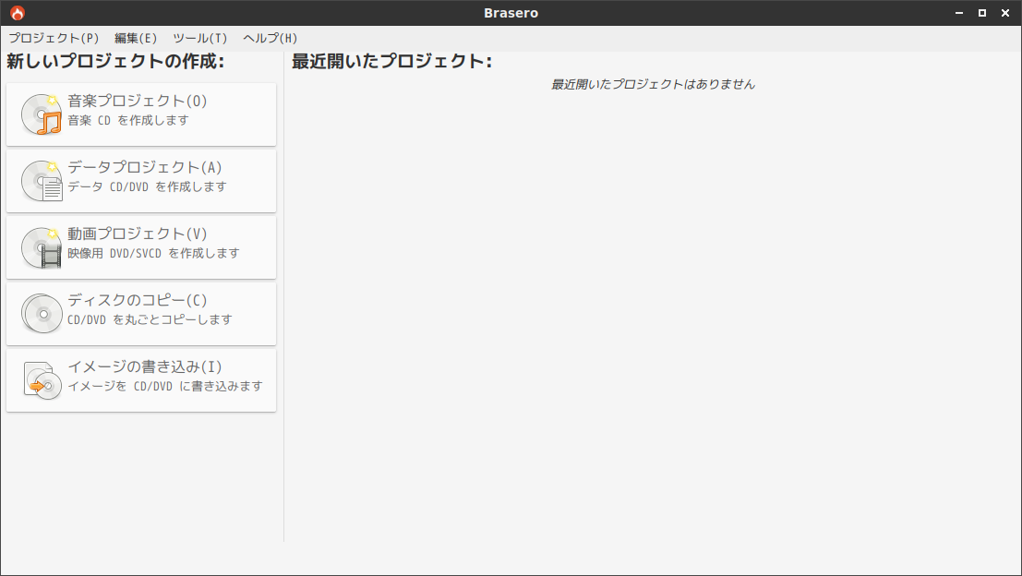1022x576 pixels.
Task: Click the データ CD/DVD を作成します description
Action: 148,187
